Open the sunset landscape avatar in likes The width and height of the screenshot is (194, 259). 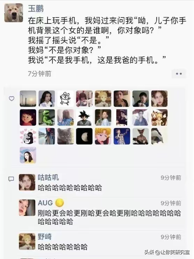[x=28, y=99]
